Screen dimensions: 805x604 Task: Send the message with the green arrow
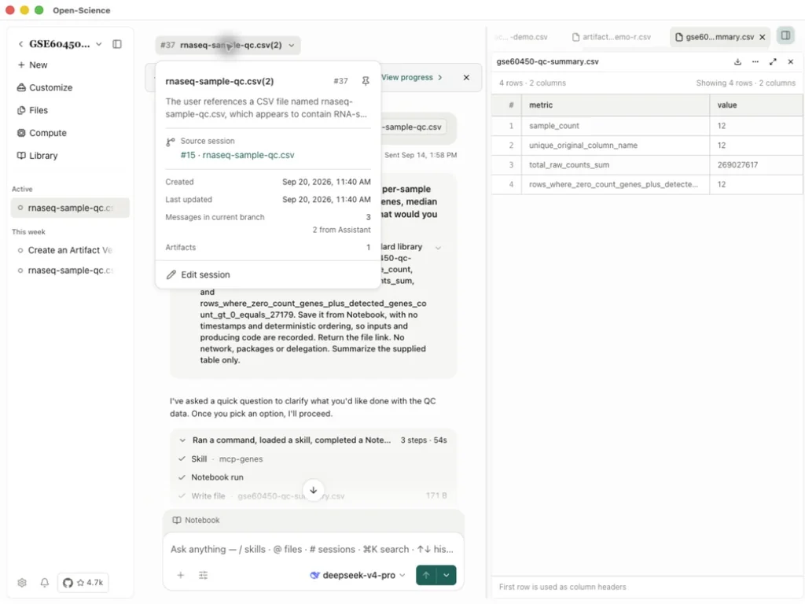point(426,575)
